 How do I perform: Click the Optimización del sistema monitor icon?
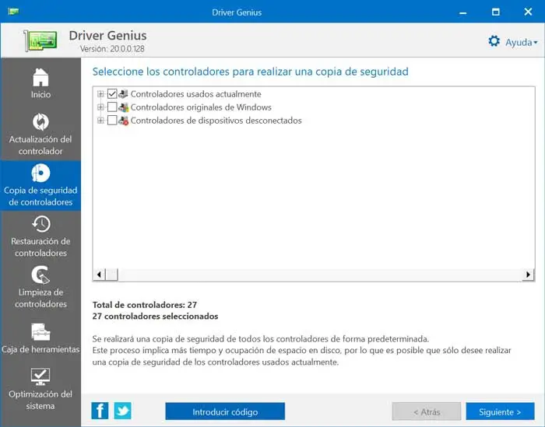point(40,376)
